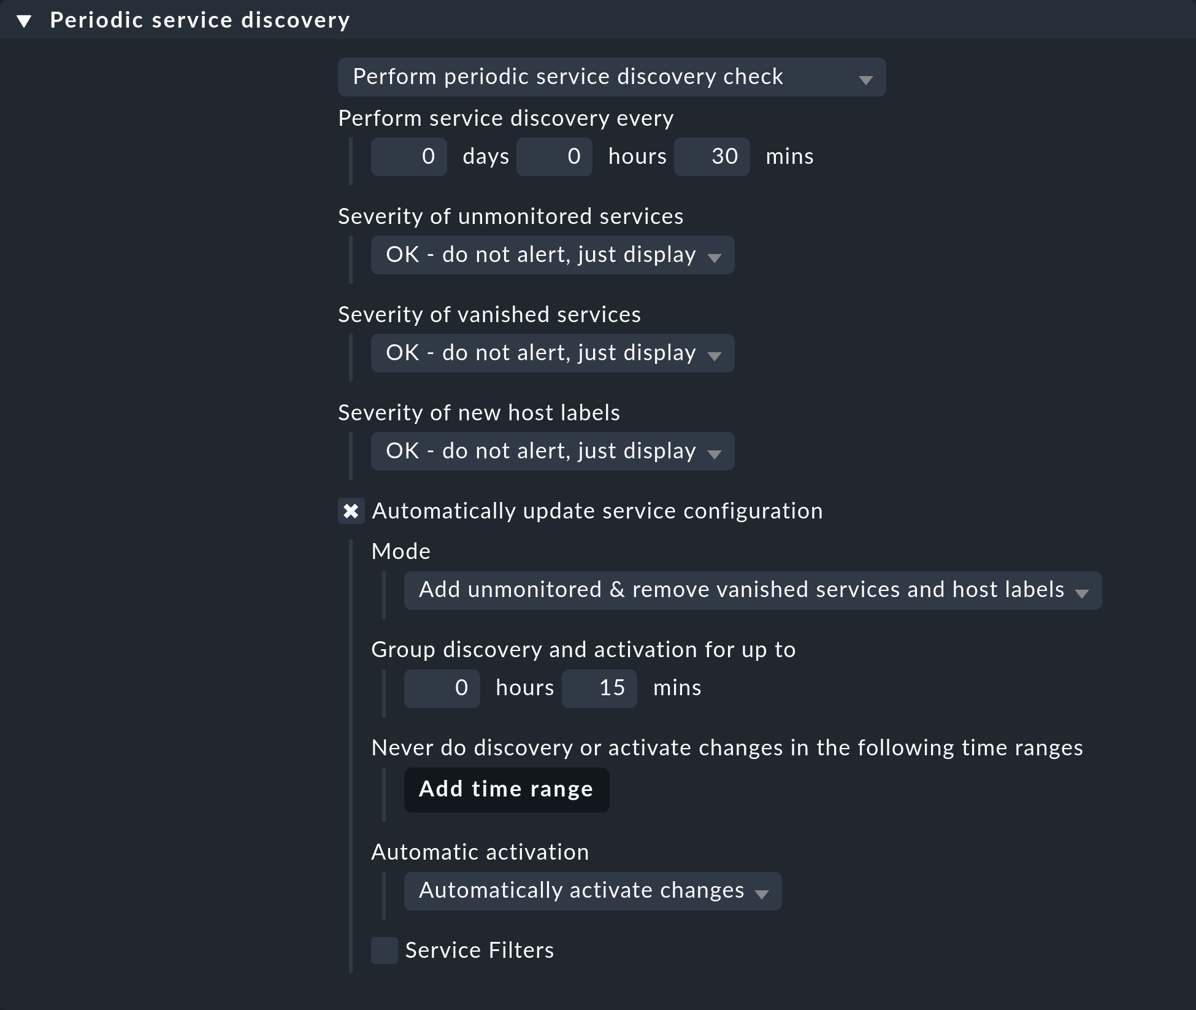Click the 15 mins group discovery field
1196x1010 pixels.
[x=599, y=688]
